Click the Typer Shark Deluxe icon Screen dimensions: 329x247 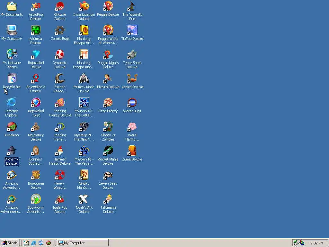tap(132, 54)
